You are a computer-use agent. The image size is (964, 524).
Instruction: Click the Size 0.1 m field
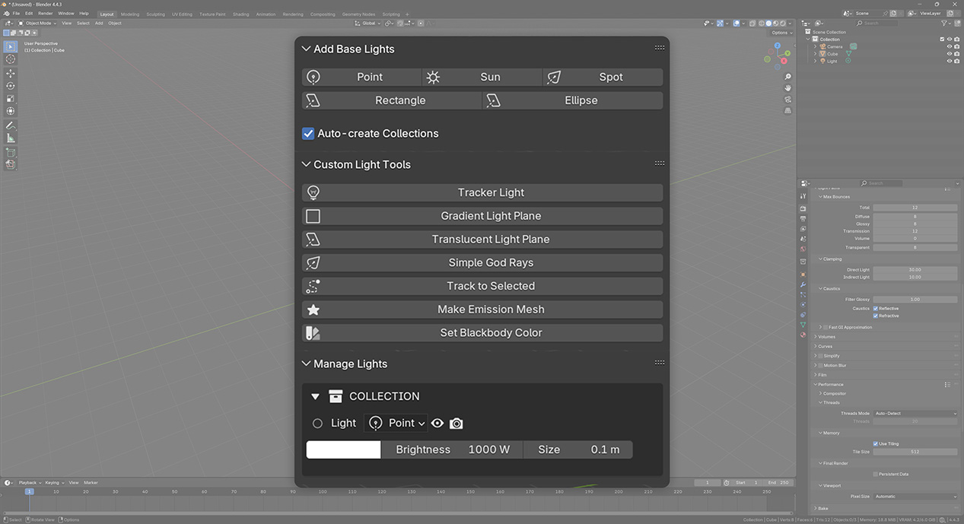(578, 449)
